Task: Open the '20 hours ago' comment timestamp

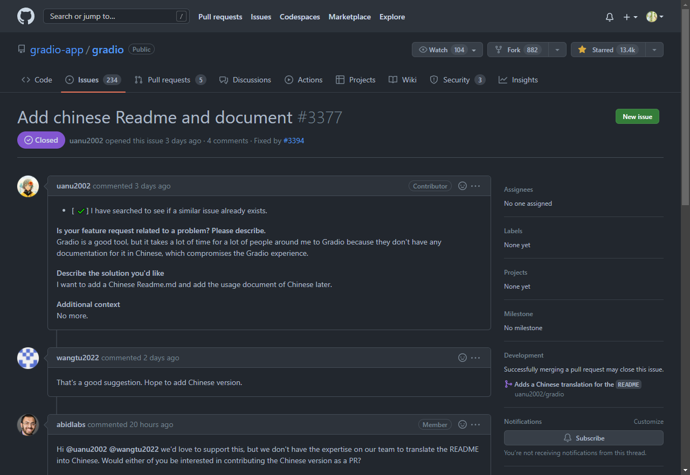Action: (x=151, y=424)
